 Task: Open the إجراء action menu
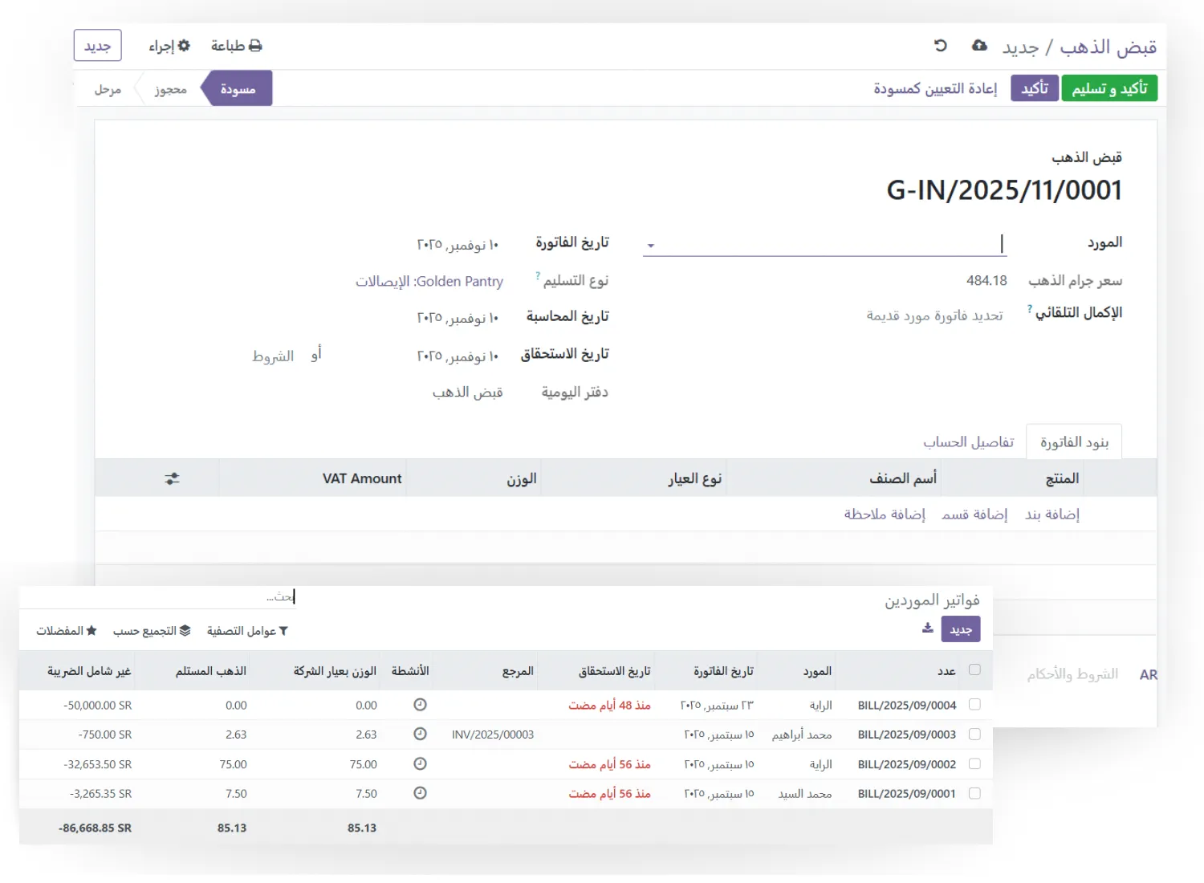[169, 46]
